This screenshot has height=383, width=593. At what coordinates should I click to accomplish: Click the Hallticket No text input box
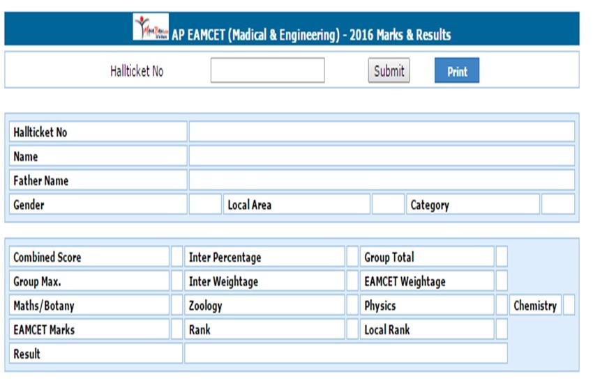tap(267, 70)
